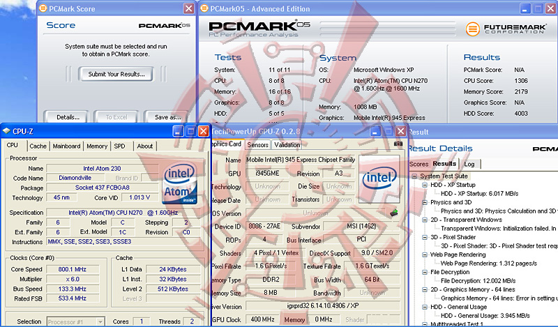Select the Graphics Card tab in GPU-Z
This screenshot has width=558, height=327.
pyautogui.click(x=227, y=144)
